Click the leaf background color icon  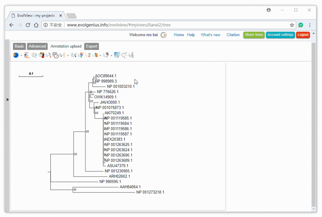point(42,55)
